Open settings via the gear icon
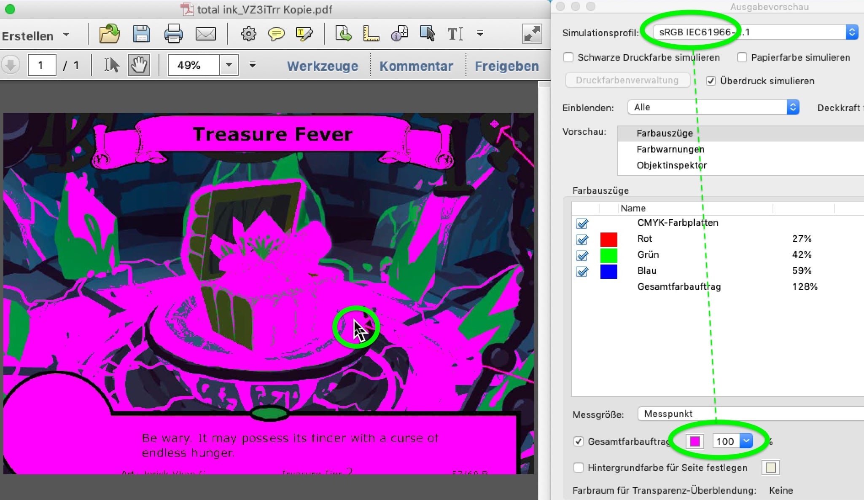Image resolution: width=864 pixels, height=500 pixels. tap(248, 34)
